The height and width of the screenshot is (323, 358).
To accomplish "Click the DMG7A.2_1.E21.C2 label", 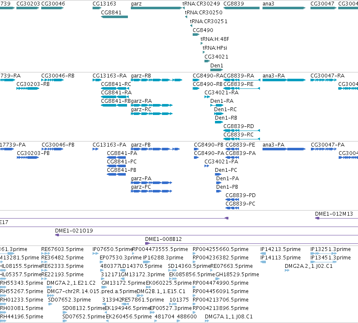I will tap(71, 283).
